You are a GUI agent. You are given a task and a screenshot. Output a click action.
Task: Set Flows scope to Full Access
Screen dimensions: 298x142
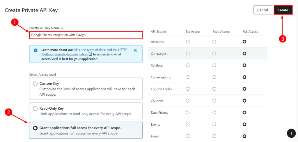(244, 136)
